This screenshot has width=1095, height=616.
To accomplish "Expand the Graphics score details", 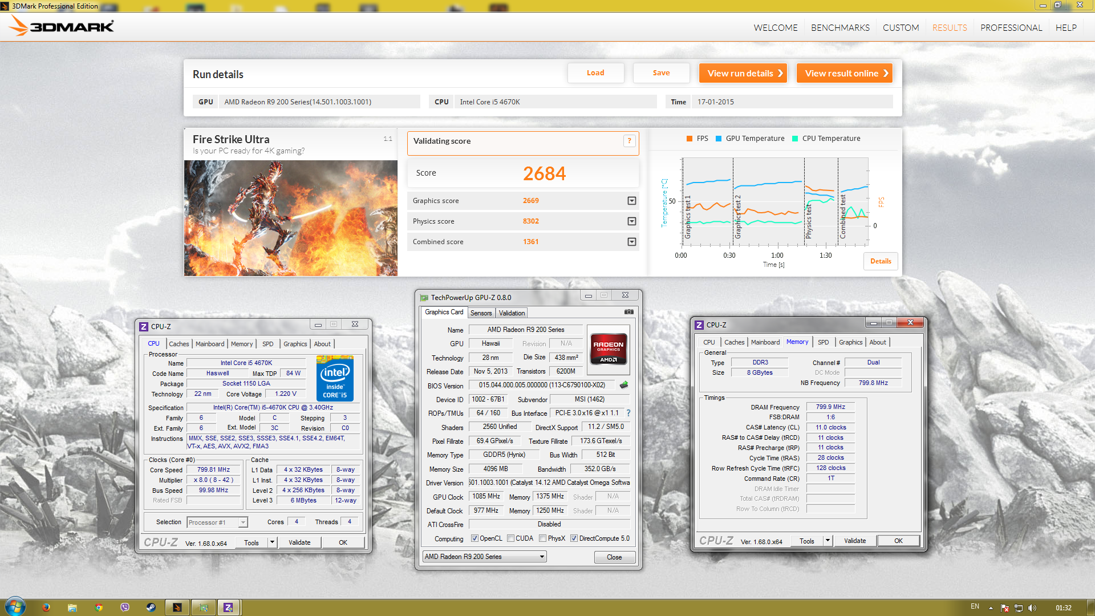I will coord(632,201).
